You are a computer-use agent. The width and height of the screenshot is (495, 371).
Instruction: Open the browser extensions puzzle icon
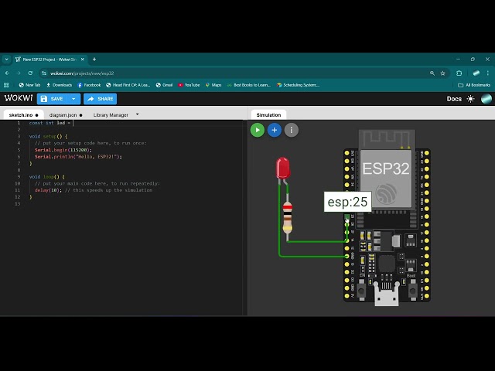(x=459, y=73)
